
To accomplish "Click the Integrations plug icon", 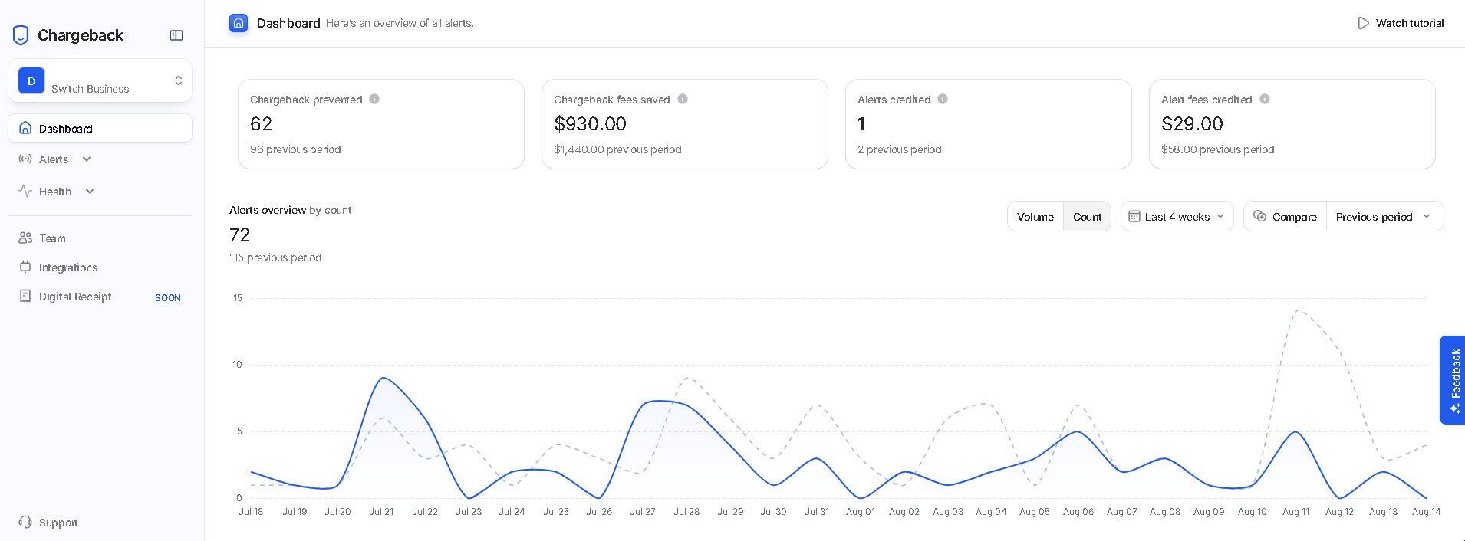I will tap(25, 267).
